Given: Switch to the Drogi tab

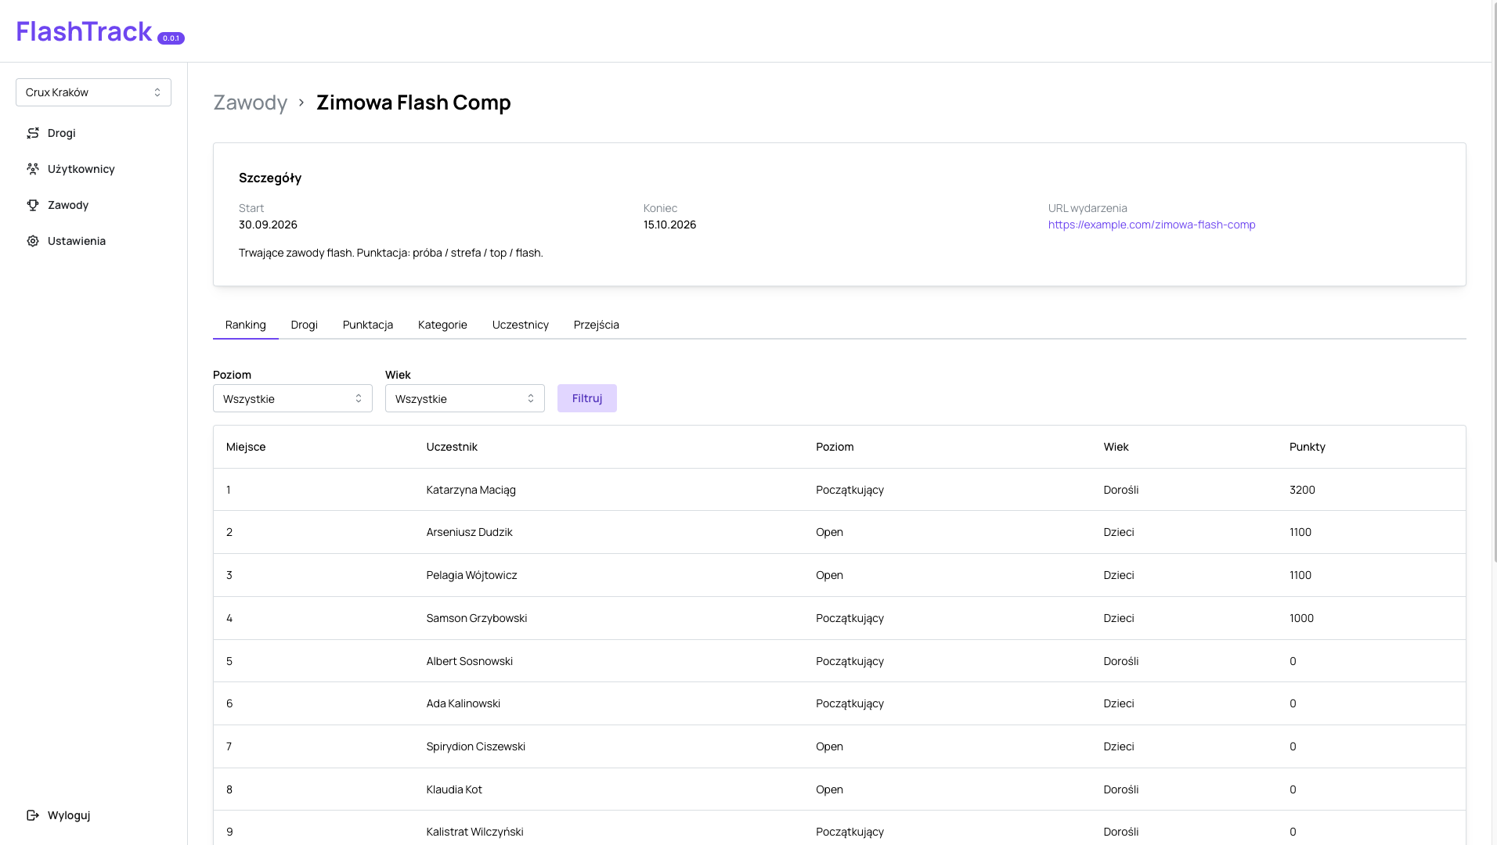Looking at the screenshot, I should click(305, 325).
